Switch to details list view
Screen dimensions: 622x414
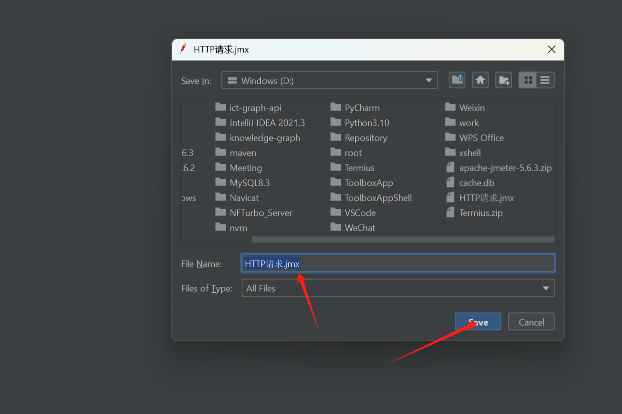click(545, 80)
